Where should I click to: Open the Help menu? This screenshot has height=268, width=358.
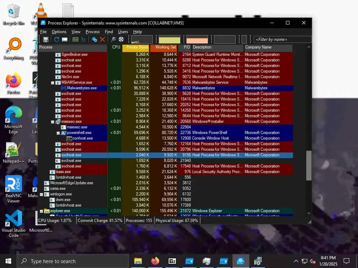point(137,32)
